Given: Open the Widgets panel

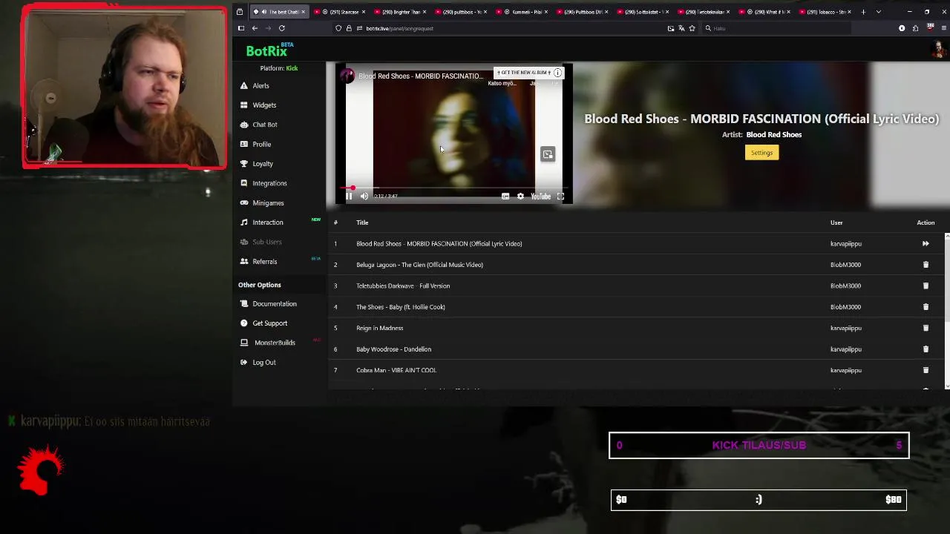Looking at the screenshot, I should (263, 105).
